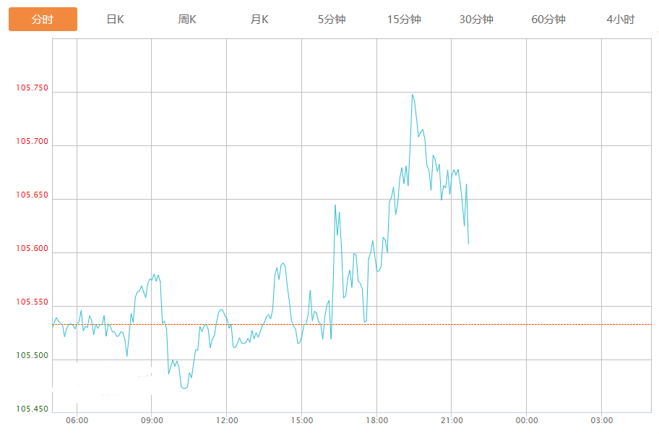This screenshot has width=659, height=434.
Task: Switch to the 日K chart tab
Action: pyautogui.click(x=115, y=20)
